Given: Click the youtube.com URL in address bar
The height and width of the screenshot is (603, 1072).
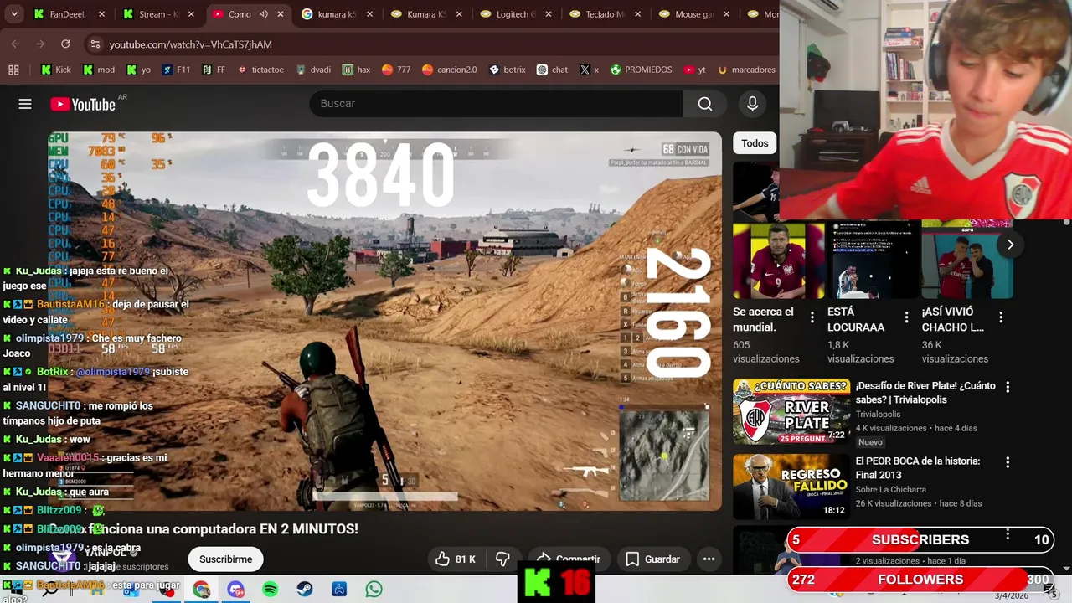Looking at the screenshot, I should [x=190, y=44].
